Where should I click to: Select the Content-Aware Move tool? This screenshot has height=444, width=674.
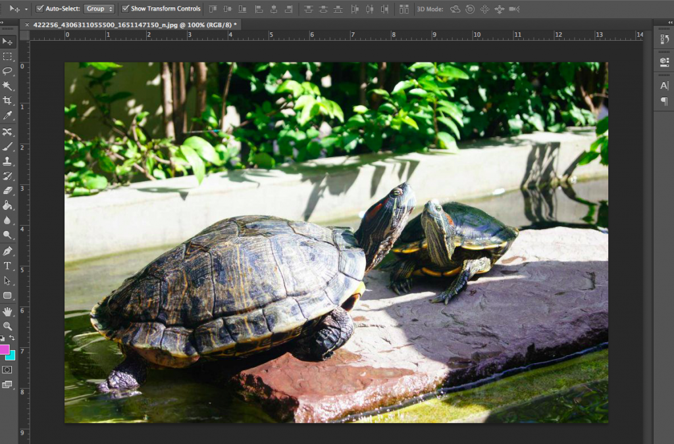coord(7,132)
